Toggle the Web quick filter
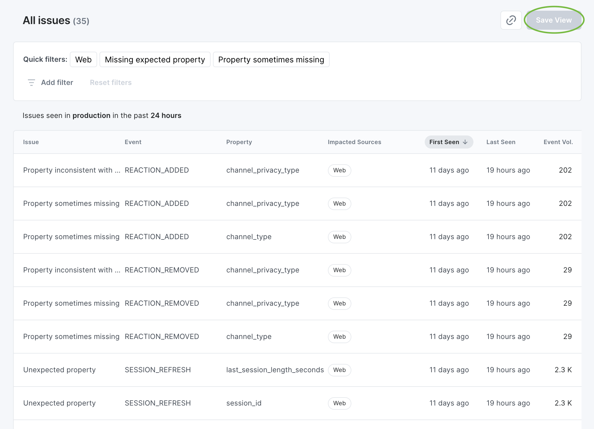The height and width of the screenshot is (429, 594). click(83, 59)
